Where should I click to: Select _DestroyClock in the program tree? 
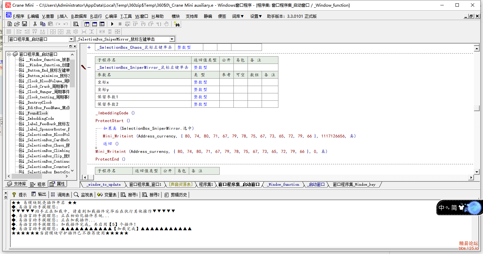(39, 102)
